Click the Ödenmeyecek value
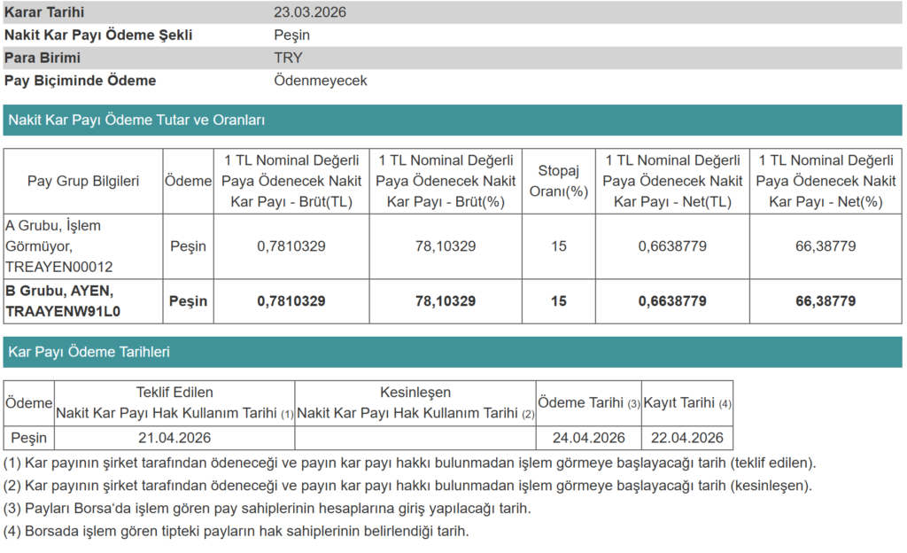 pos(321,81)
